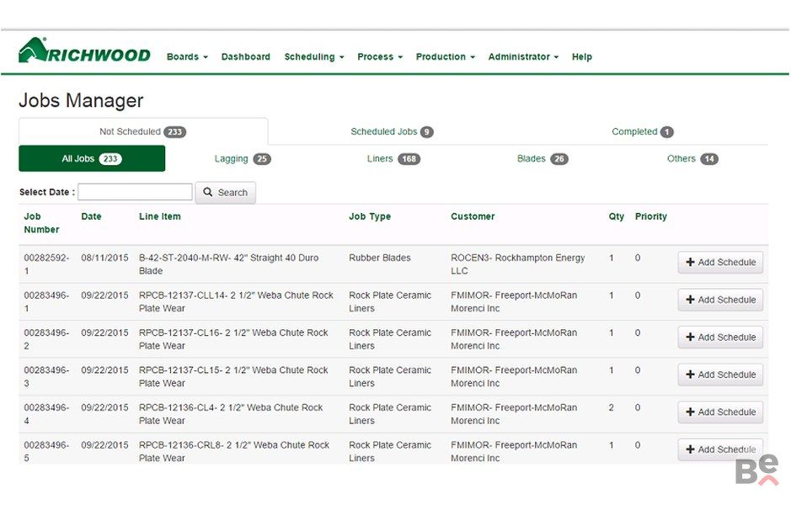791x505 pixels.
Task: Select the Not Scheduled tab
Action: tap(142, 132)
